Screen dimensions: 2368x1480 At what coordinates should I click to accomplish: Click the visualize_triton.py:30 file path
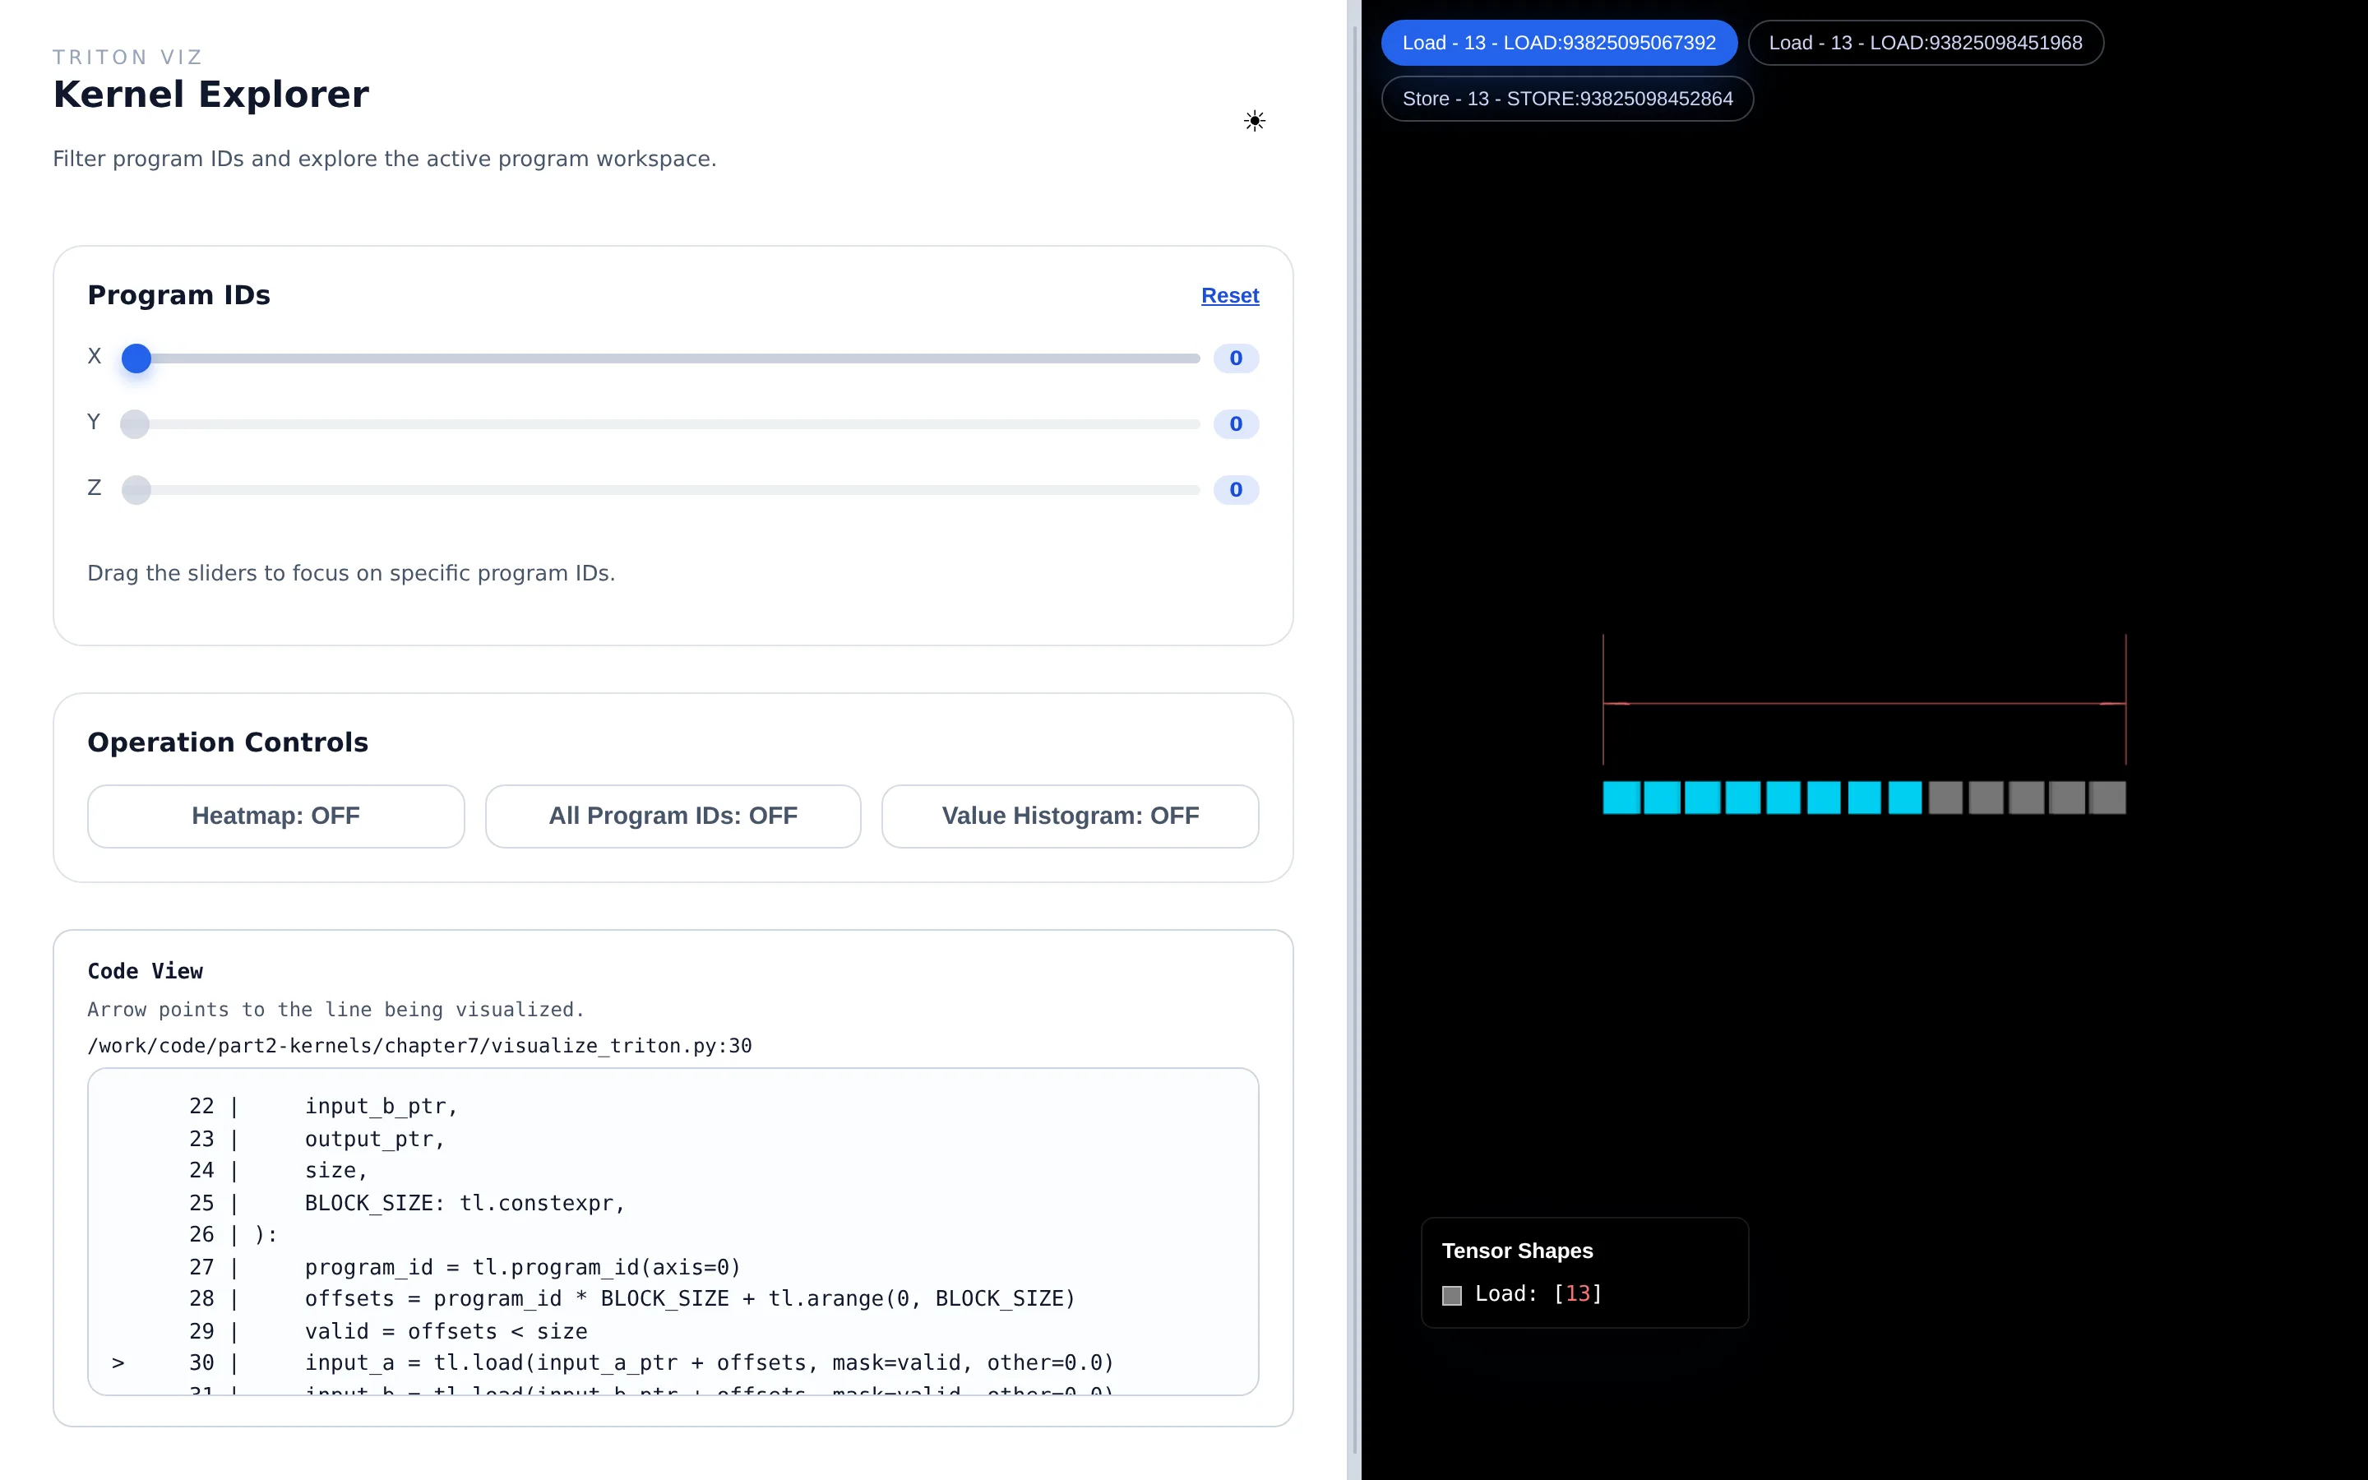[420, 1045]
